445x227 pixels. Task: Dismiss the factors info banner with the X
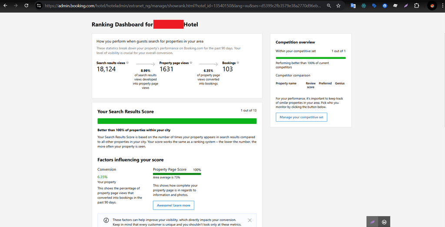[x=249, y=220]
